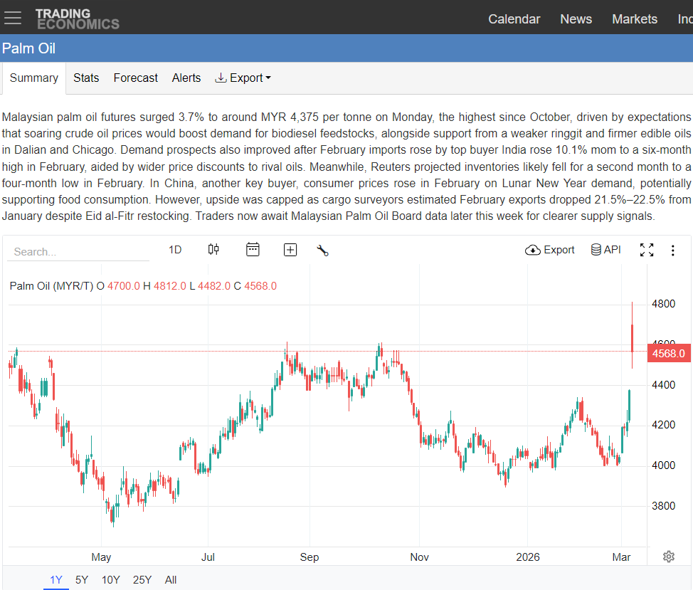Open chart tools wrench icon

(x=322, y=250)
